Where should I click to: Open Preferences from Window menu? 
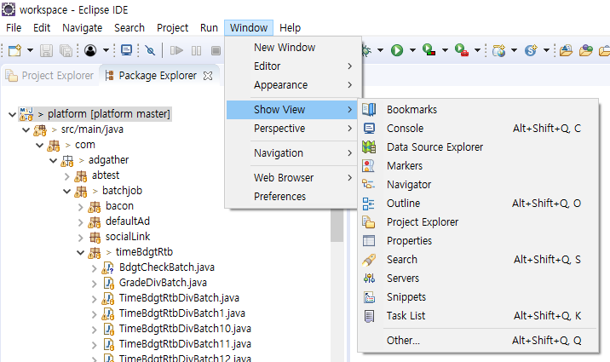click(x=291, y=197)
